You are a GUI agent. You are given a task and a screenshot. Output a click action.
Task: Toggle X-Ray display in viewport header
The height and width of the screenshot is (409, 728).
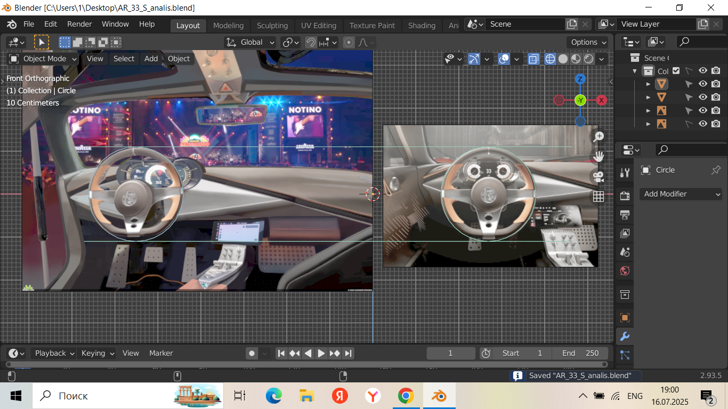tap(533, 59)
